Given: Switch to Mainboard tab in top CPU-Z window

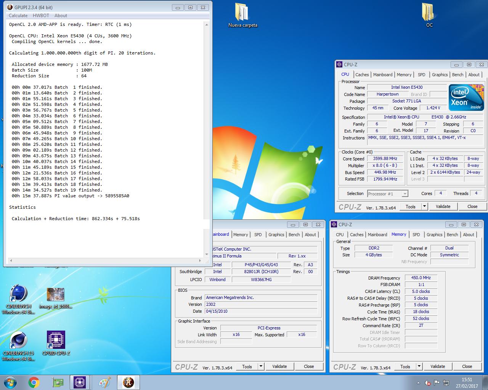Looking at the screenshot, I should (x=383, y=75).
